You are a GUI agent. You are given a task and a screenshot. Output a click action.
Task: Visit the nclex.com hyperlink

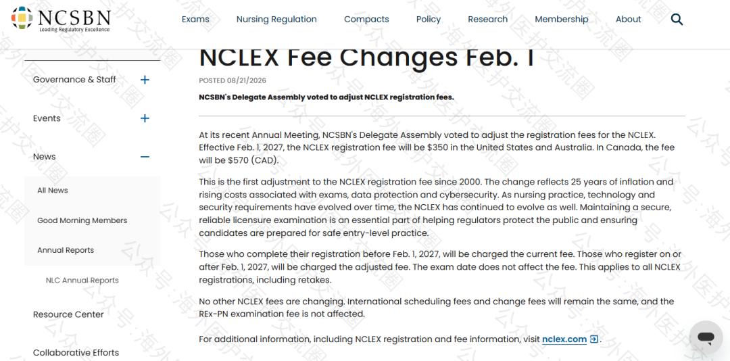pos(564,339)
